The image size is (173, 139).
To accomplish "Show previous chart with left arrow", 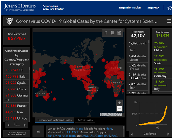I will click(132, 134).
